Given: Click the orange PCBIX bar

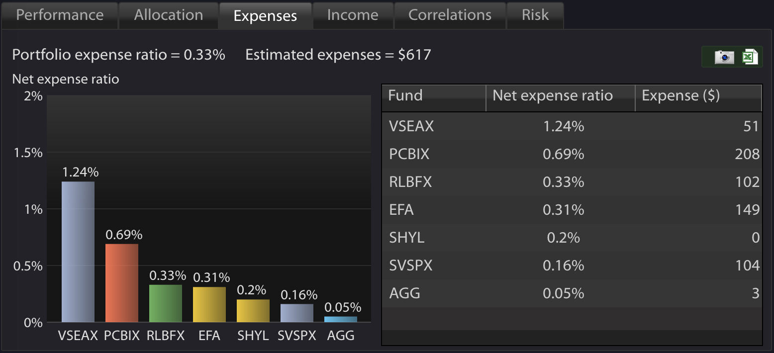Looking at the screenshot, I should [122, 283].
